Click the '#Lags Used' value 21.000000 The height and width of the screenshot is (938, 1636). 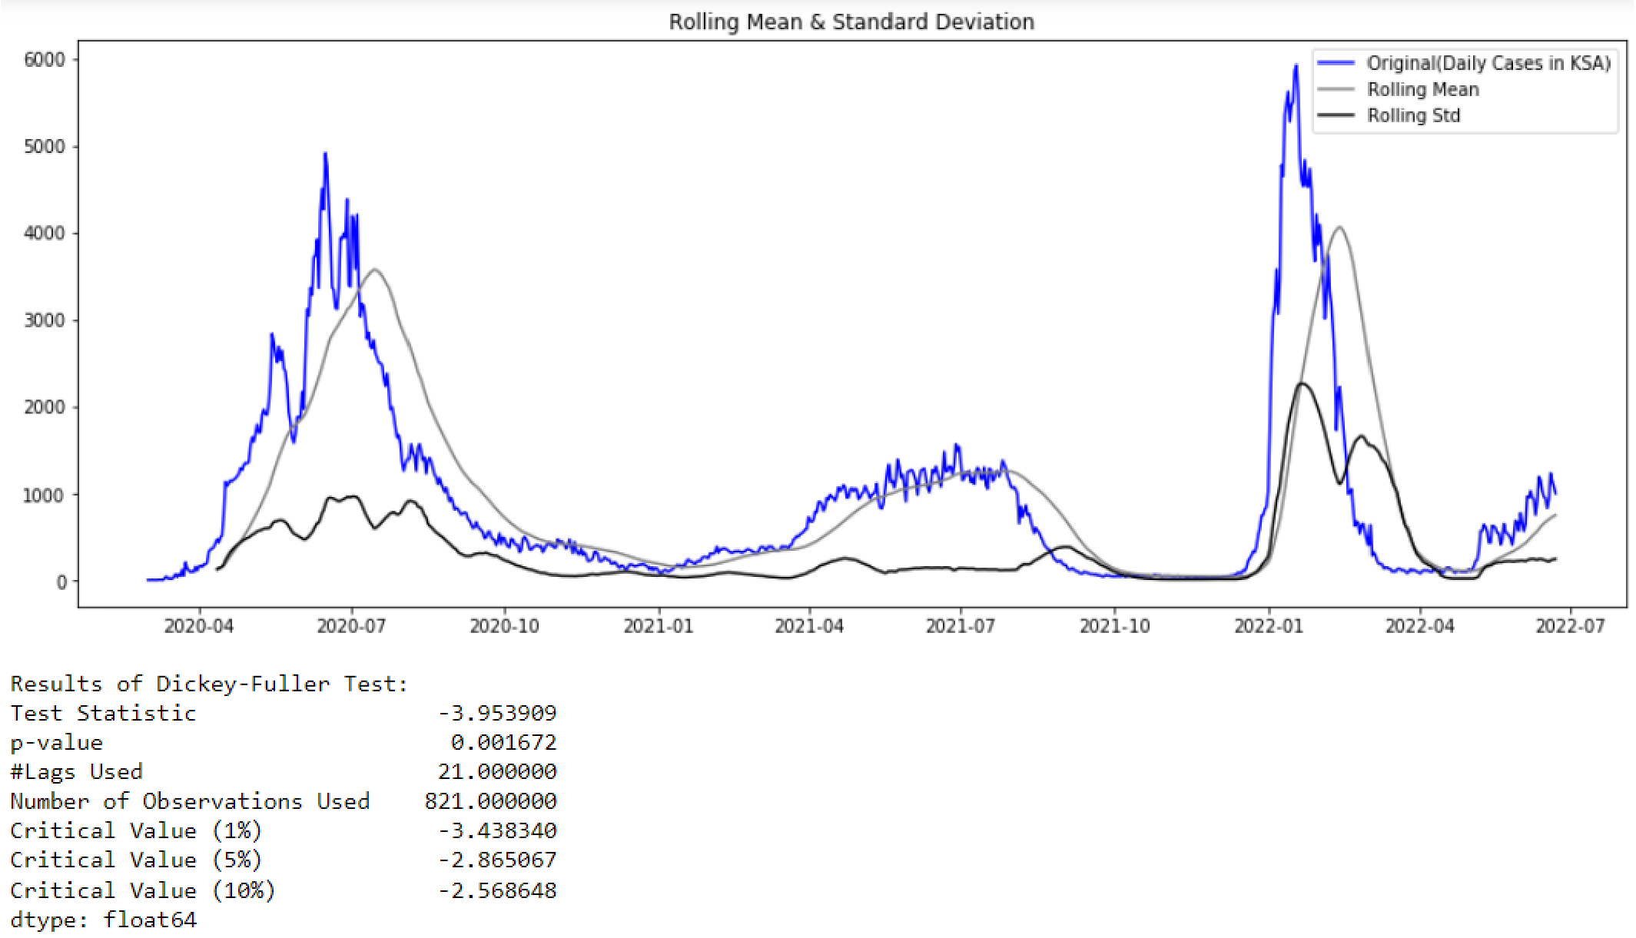(x=497, y=771)
